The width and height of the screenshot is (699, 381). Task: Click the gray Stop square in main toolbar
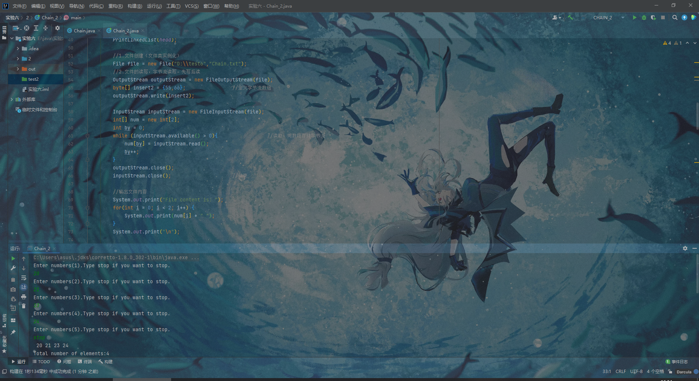click(x=663, y=17)
